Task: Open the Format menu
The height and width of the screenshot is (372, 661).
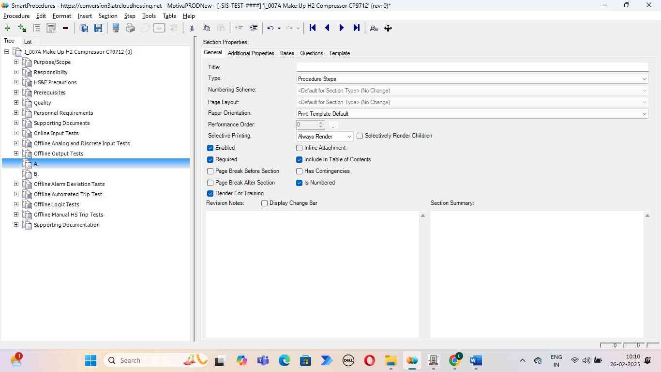Action: tap(62, 16)
